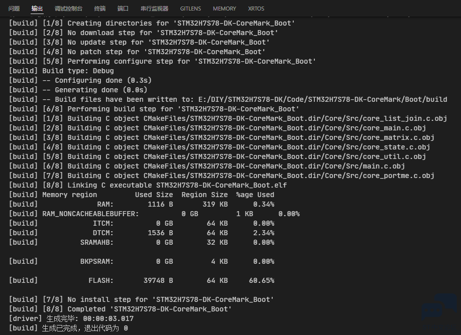Open the 调试控制台 tab

[68, 9]
